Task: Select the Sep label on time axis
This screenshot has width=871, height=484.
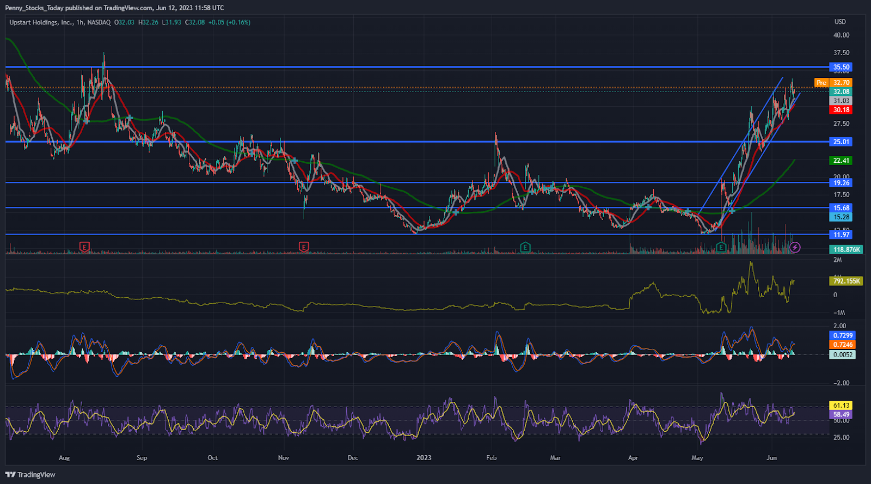Action: [142, 458]
